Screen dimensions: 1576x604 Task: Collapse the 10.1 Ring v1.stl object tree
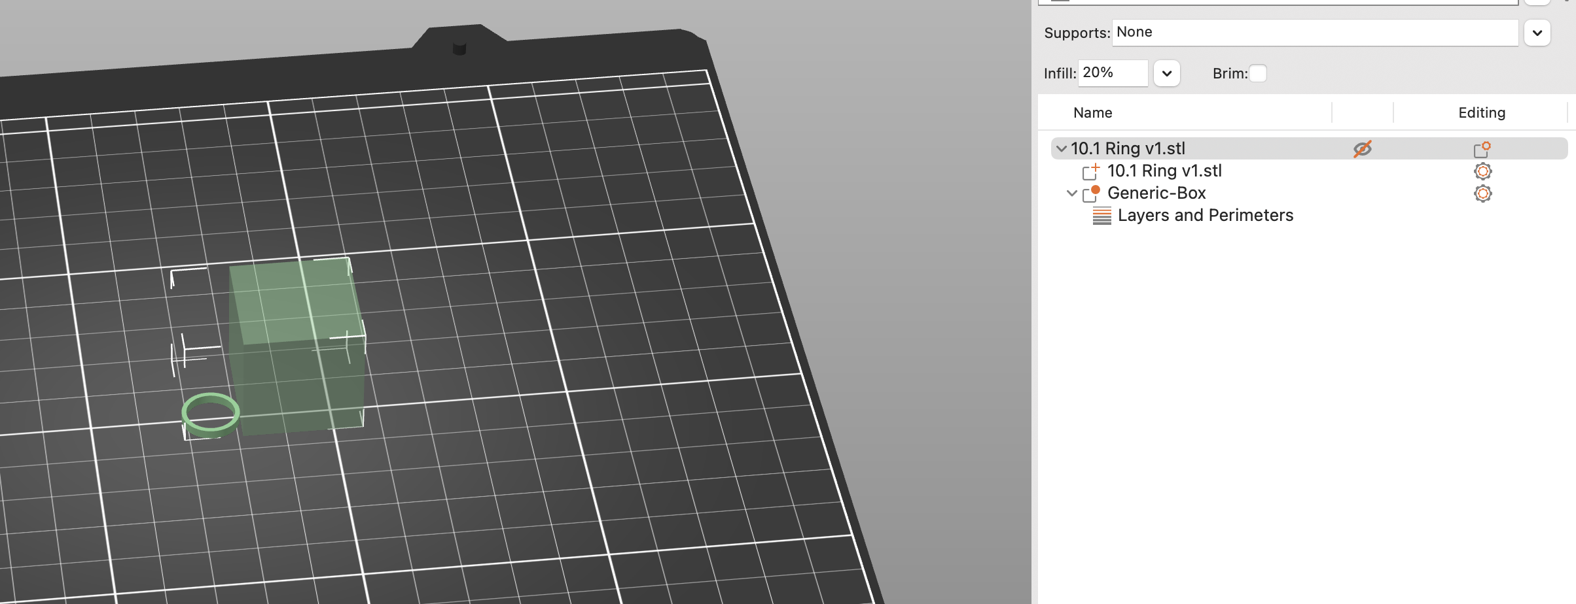[1060, 148]
